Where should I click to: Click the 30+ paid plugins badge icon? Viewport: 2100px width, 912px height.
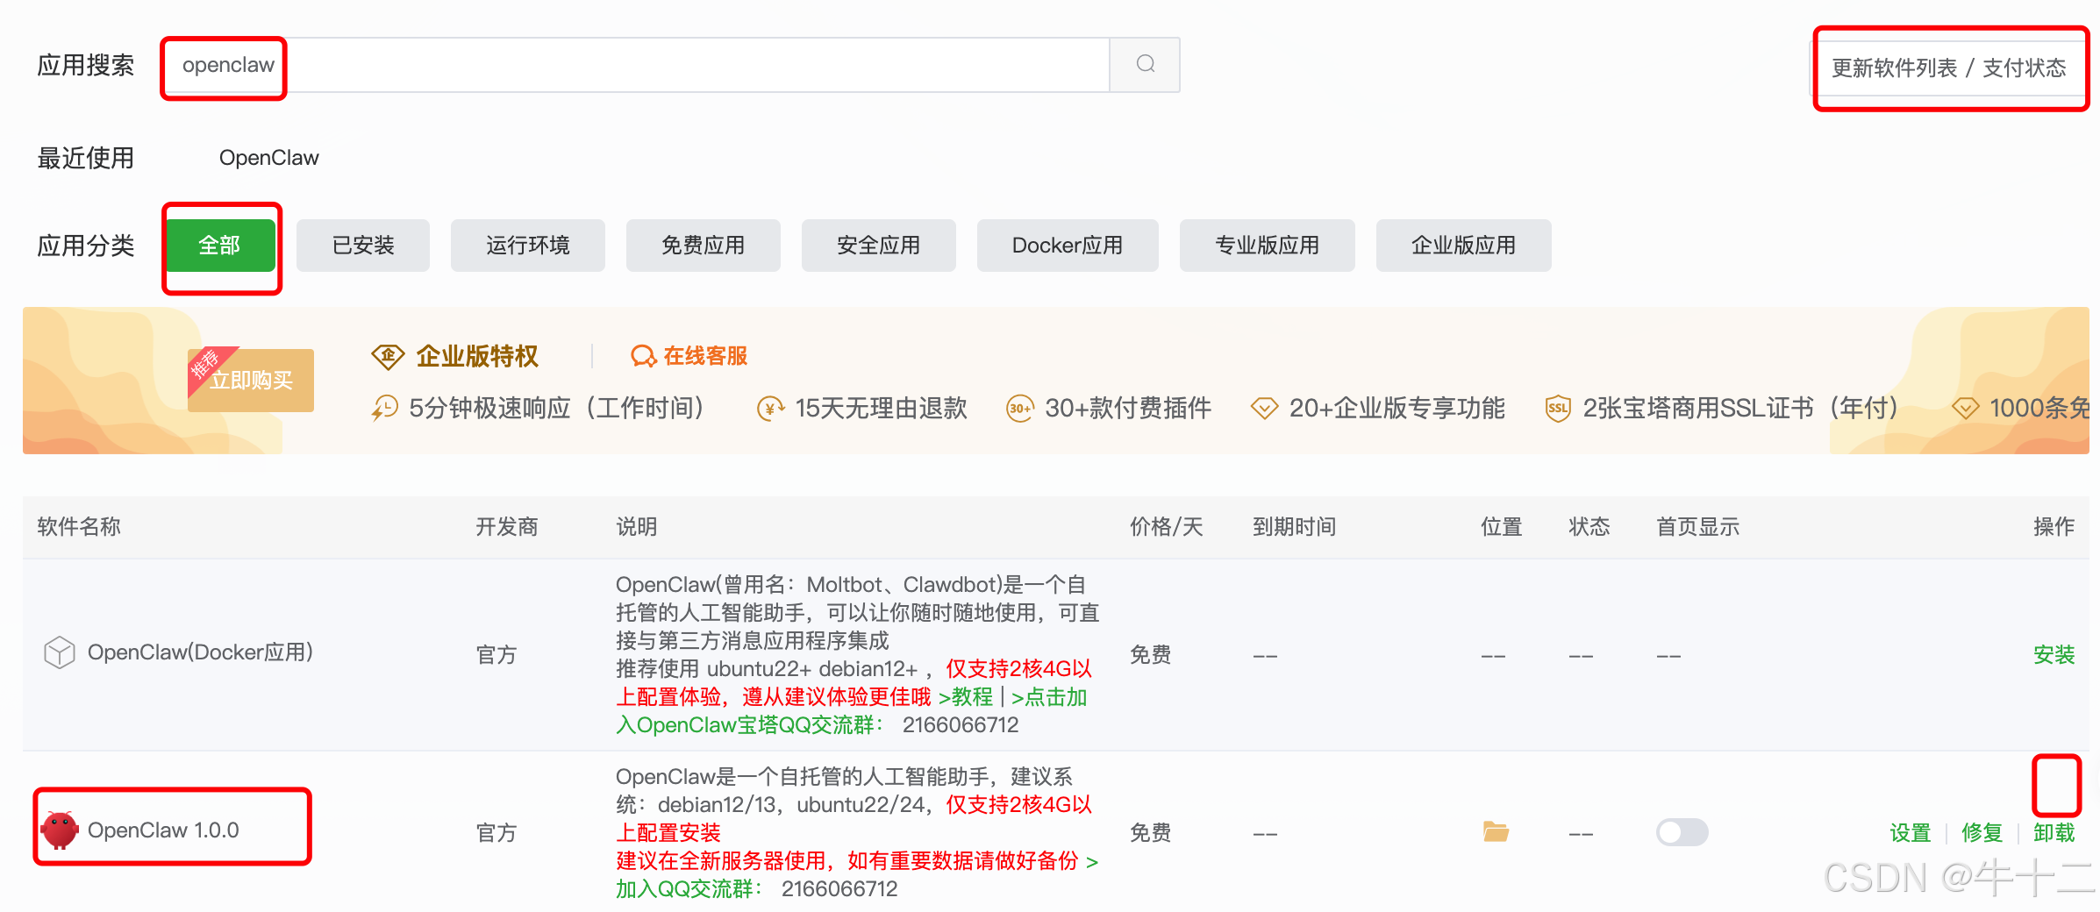coord(1019,408)
